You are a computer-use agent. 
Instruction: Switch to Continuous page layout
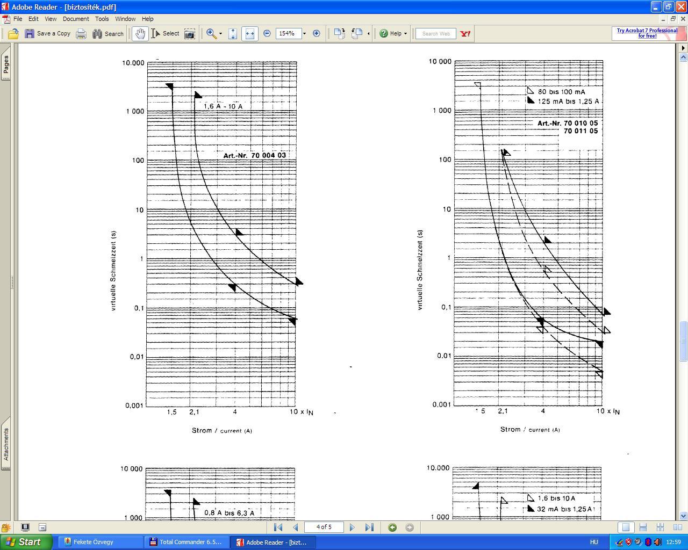[x=643, y=527]
